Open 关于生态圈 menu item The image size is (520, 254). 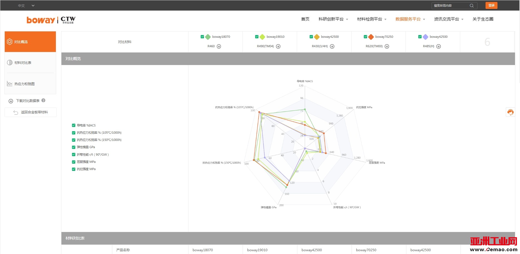point(483,19)
